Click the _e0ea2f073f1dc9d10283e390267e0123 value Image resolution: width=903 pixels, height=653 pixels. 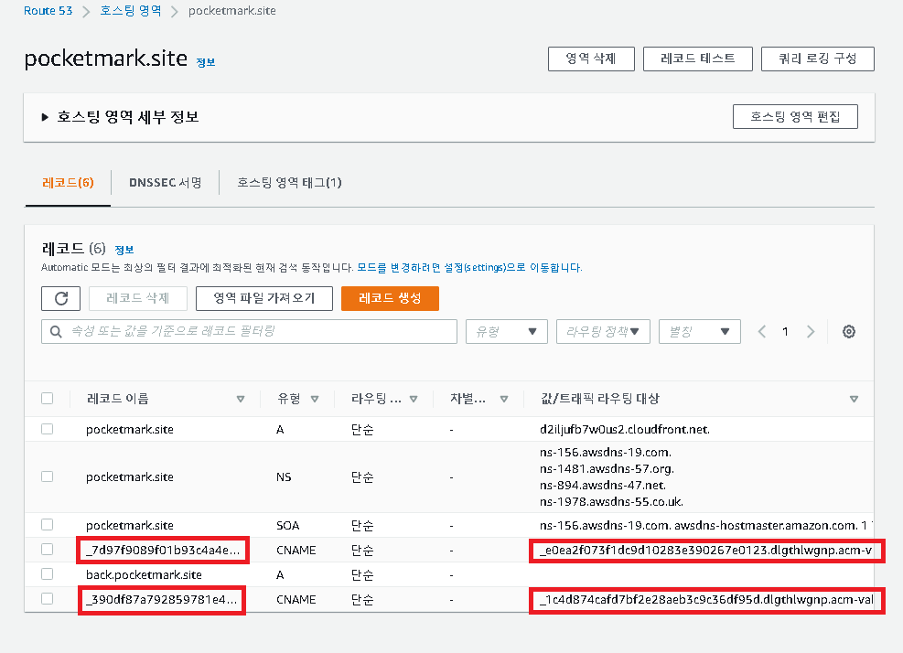click(x=706, y=550)
